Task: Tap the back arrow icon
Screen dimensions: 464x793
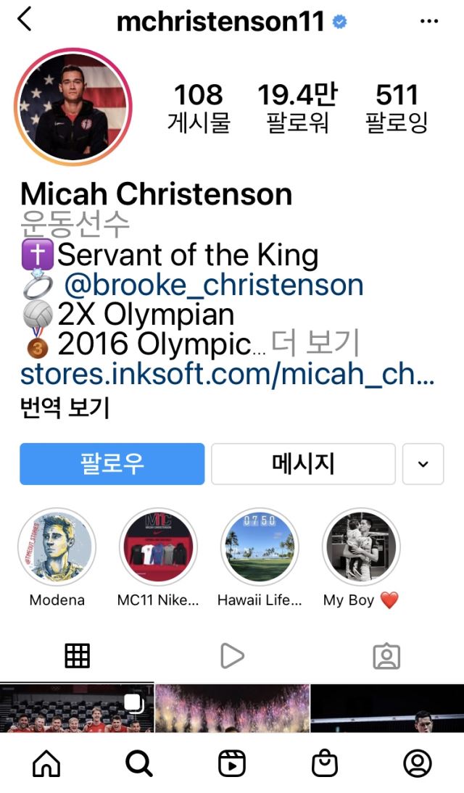Action: (x=25, y=20)
